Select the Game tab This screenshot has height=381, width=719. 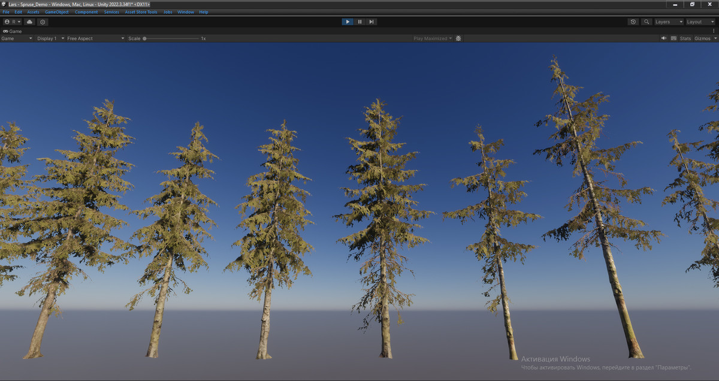(13, 31)
